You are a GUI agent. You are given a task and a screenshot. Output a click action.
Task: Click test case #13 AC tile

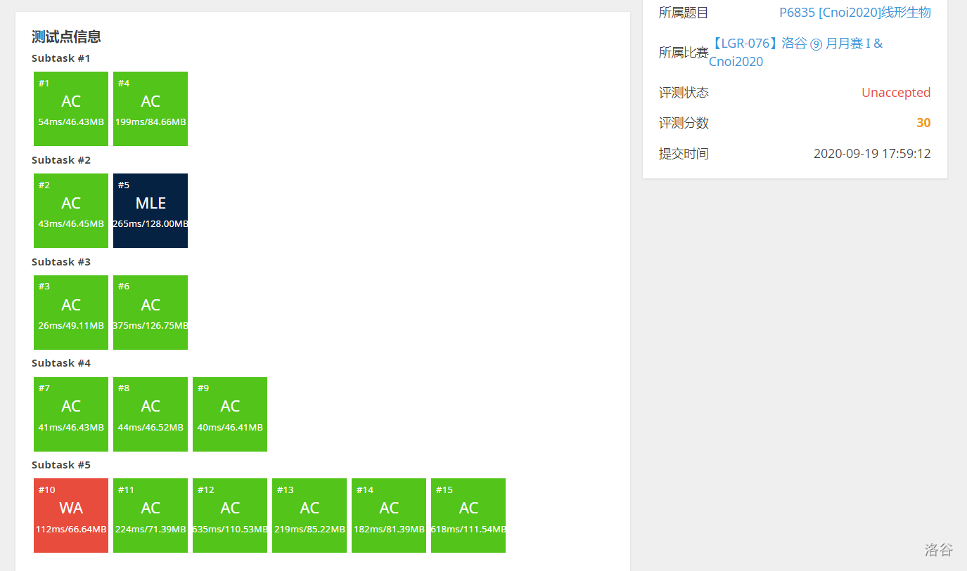point(309,516)
